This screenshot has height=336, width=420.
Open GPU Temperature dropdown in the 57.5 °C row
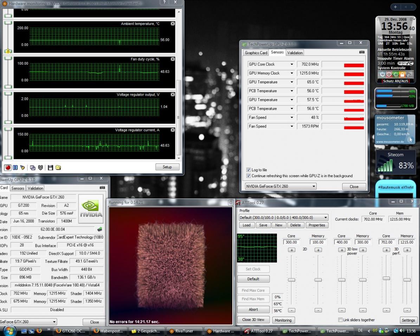coord(292,100)
